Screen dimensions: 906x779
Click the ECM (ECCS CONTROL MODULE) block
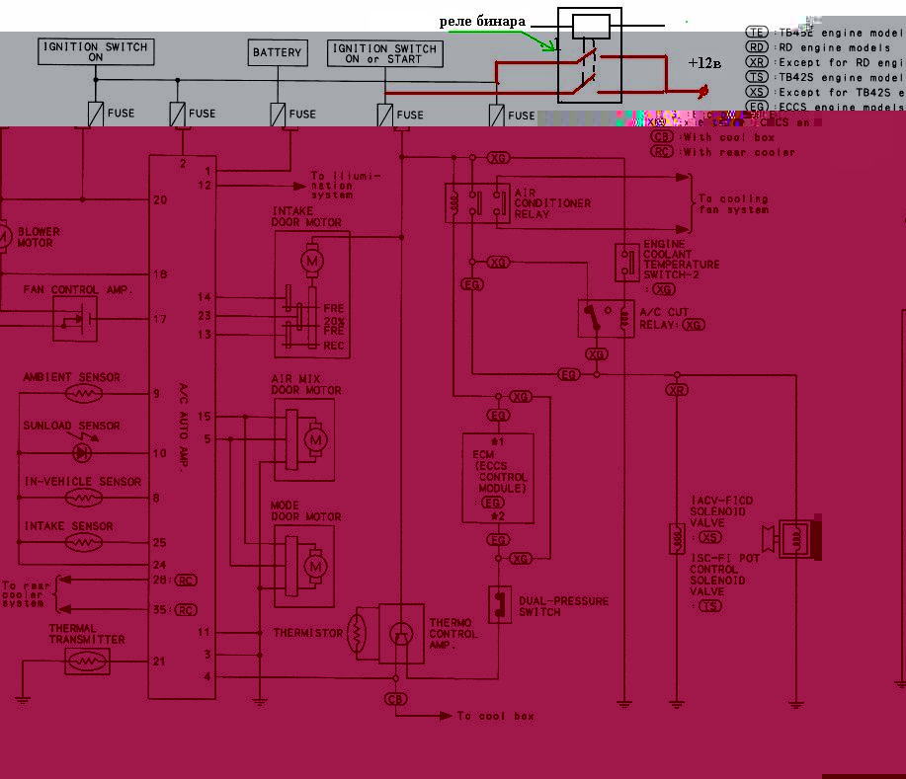pos(498,478)
